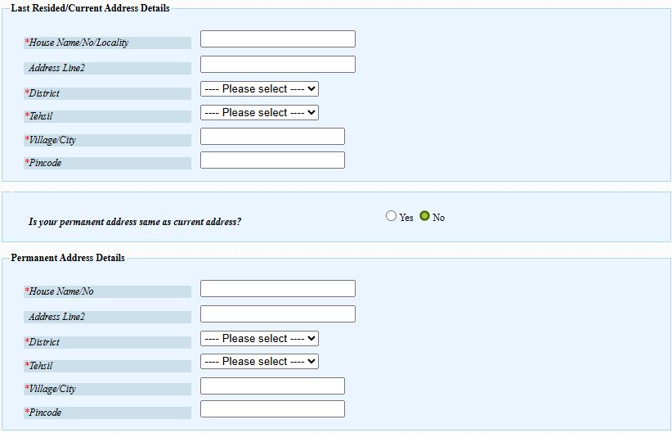Click the Permanent Address Details heading
Image resolution: width=672 pixels, height=433 pixels.
tap(68, 258)
